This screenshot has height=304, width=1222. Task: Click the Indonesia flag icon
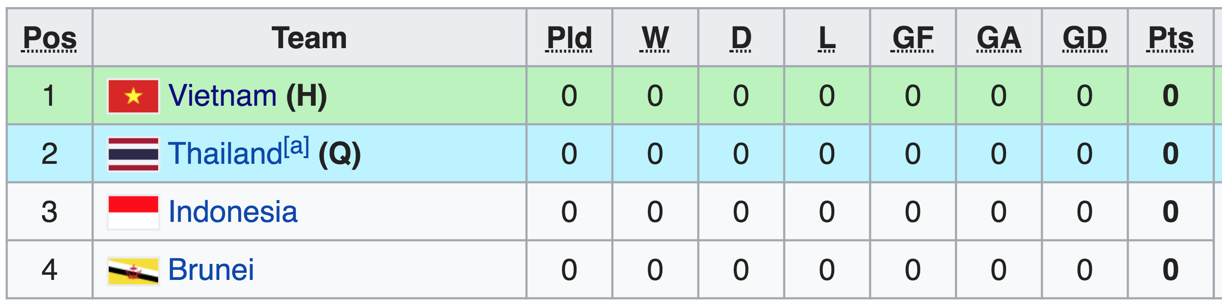pos(134,212)
